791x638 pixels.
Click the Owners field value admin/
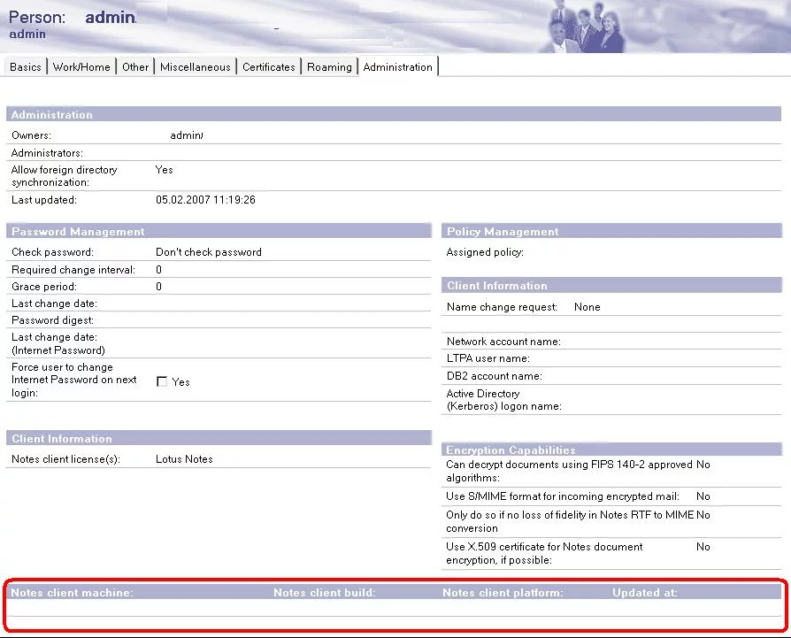tap(187, 135)
